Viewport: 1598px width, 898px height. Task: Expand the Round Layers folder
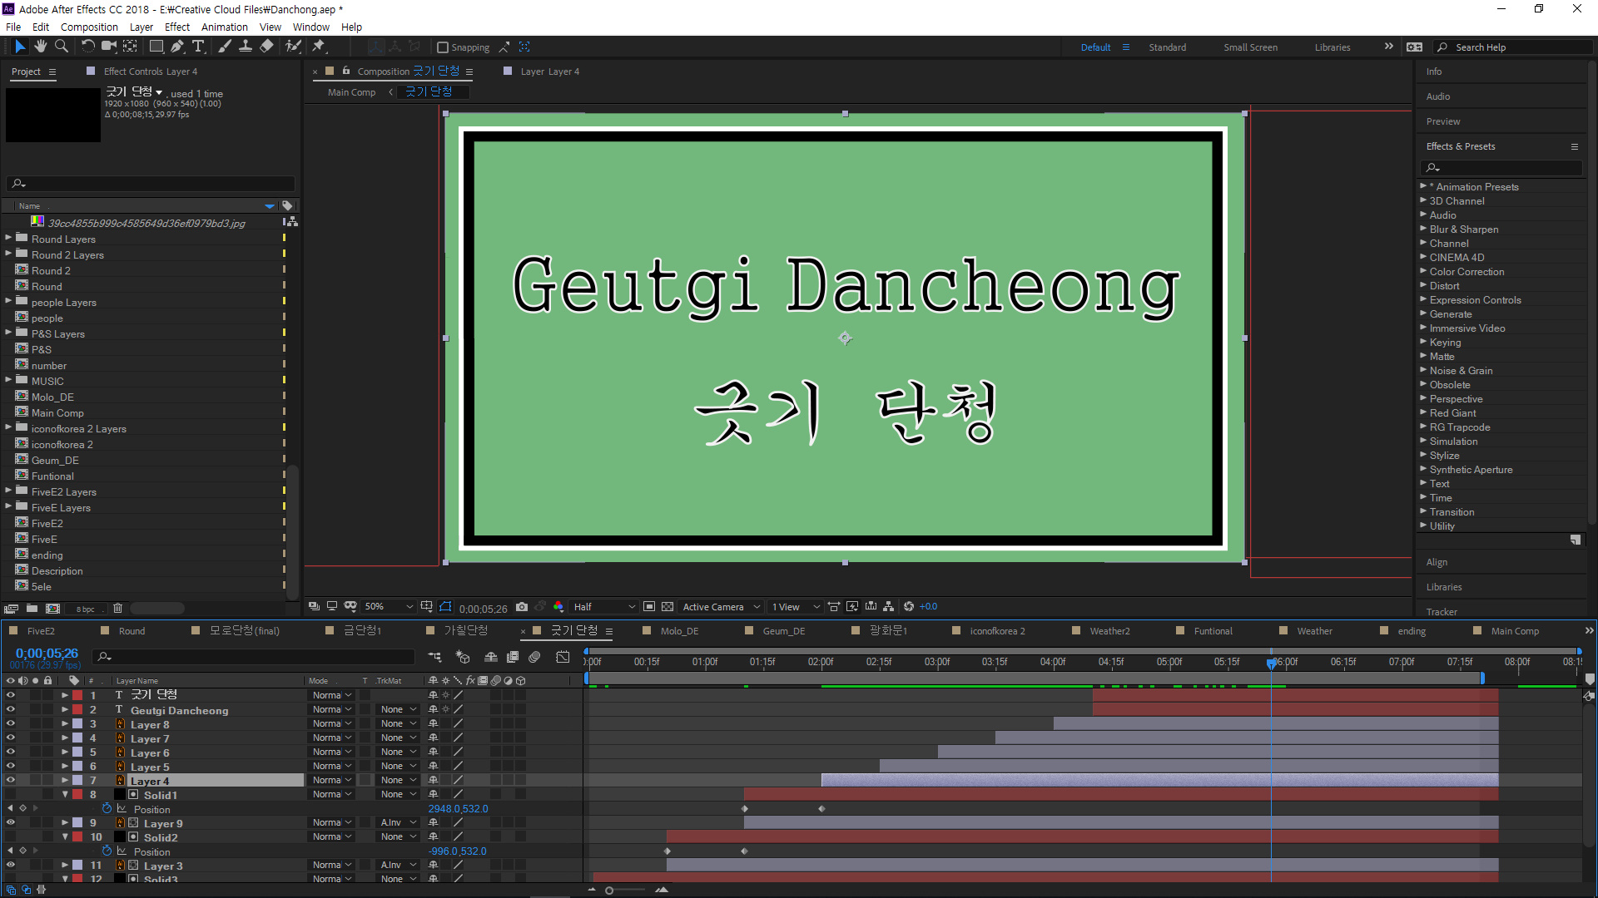point(8,238)
